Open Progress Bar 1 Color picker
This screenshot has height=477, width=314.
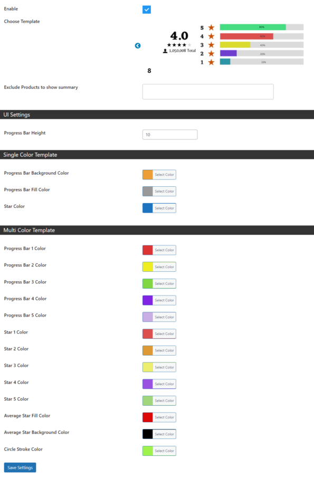159,250
